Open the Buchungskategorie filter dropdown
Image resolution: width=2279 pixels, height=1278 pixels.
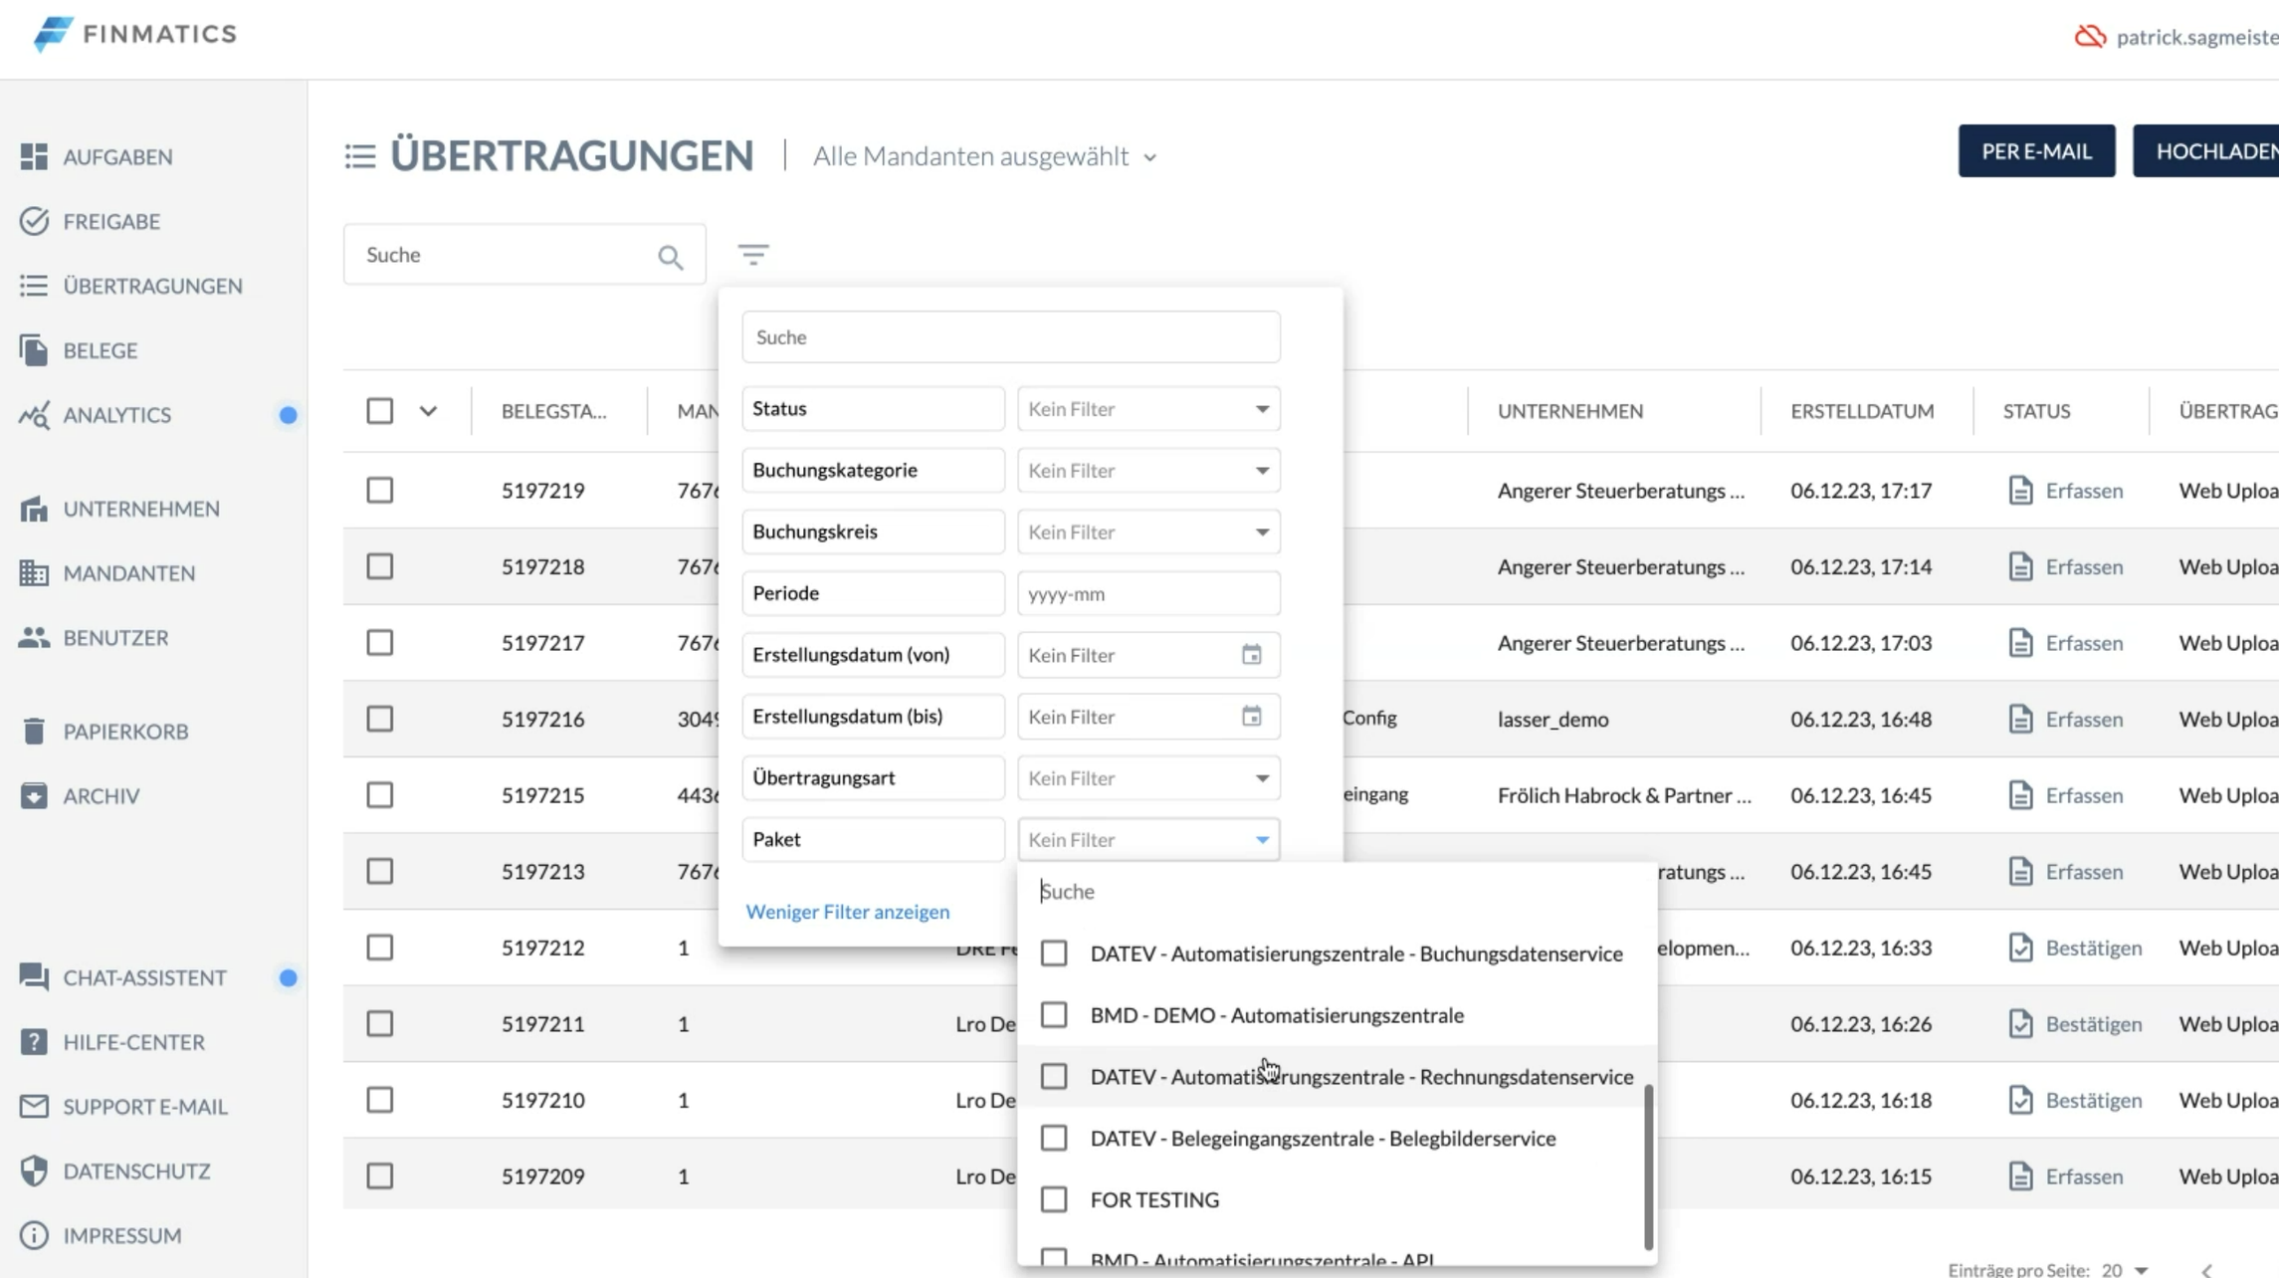(x=1148, y=471)
